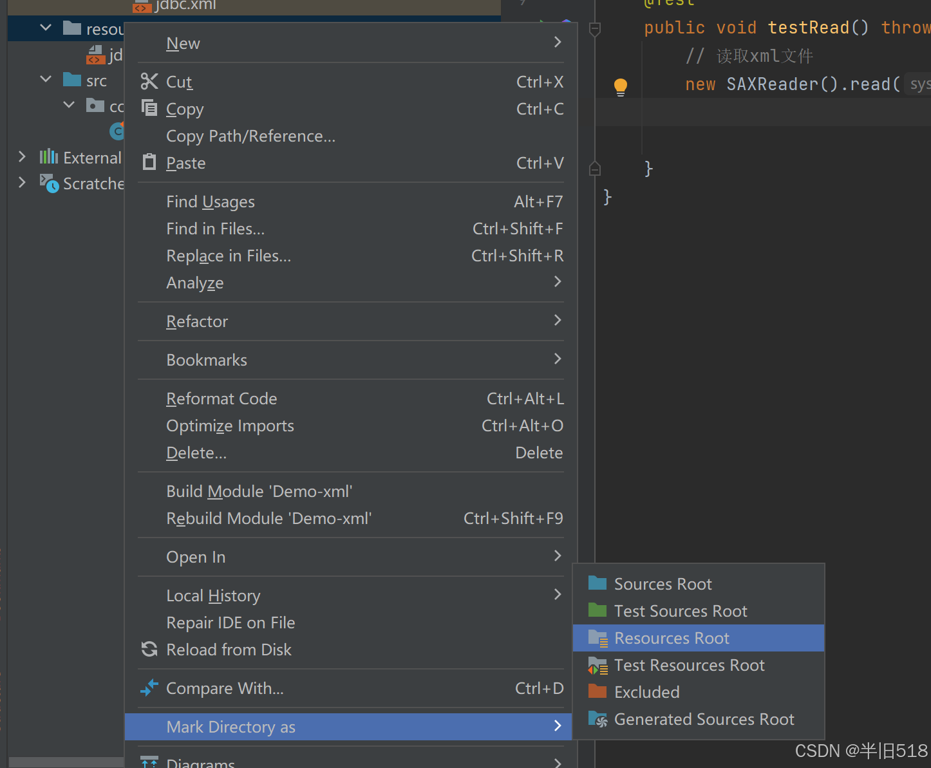Click the Test Sources Root green folder icon
Image resolution: width=931 pixels, height=768 pixels.
tap(597, 610)
